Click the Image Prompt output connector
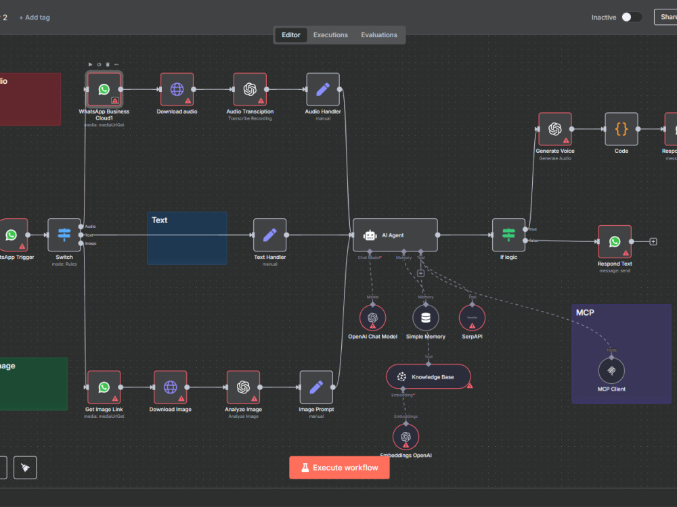The width and height of the screenshot is (677, 507). pos(333,387)
